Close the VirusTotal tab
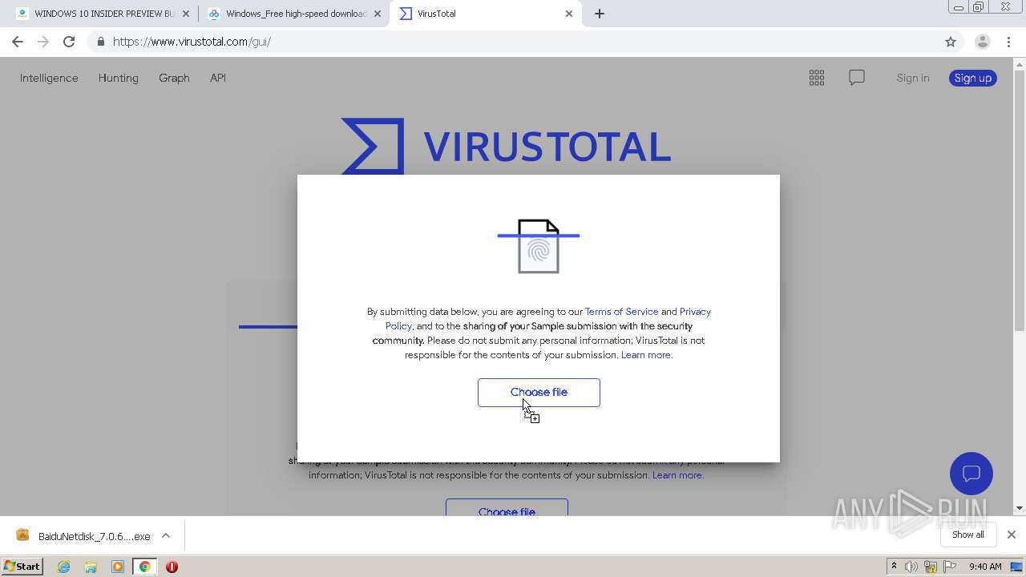1026x577 pixels. (x=569, y=14)
